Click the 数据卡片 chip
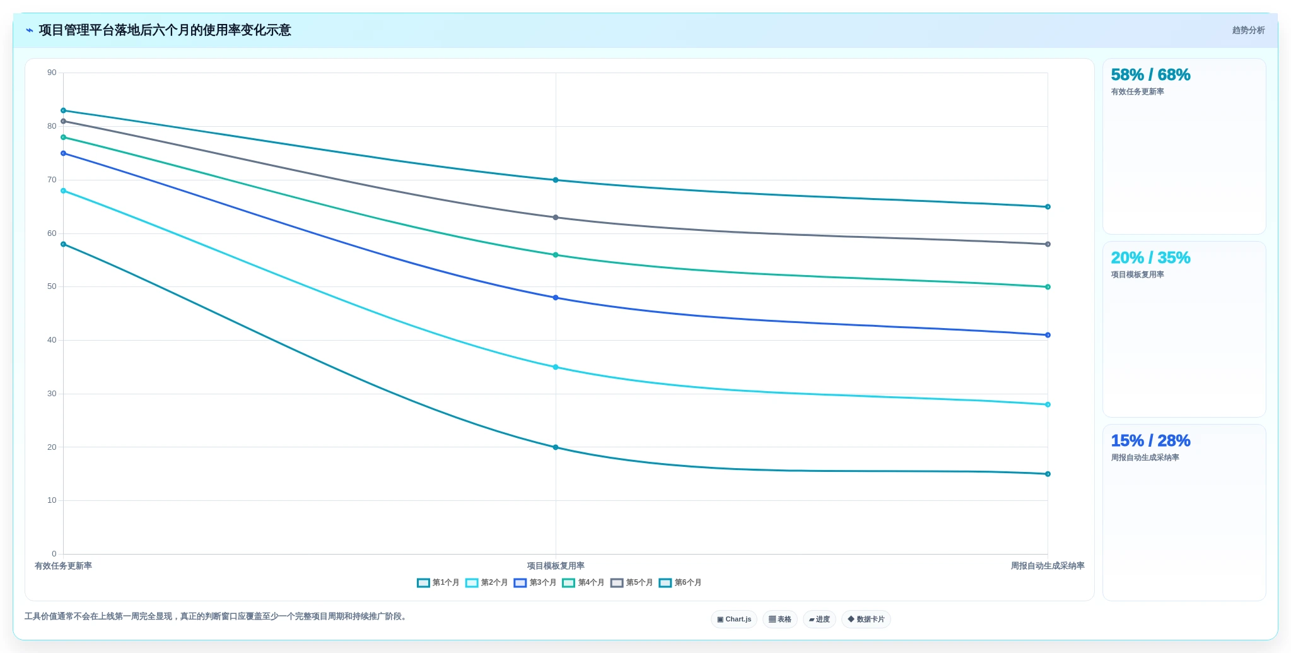The width and height of the screenshot is (1291, 653). [x=866, y=620]
